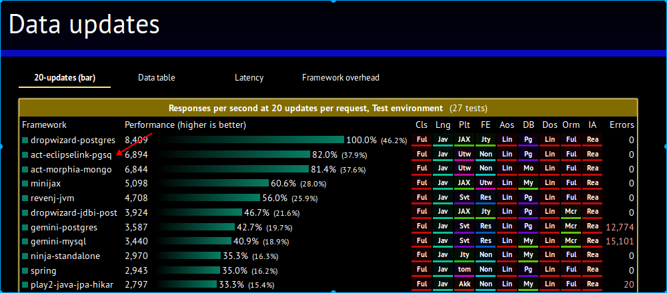Click the 15,101 errors value for gemini-mysql

[x=620, y=242]
